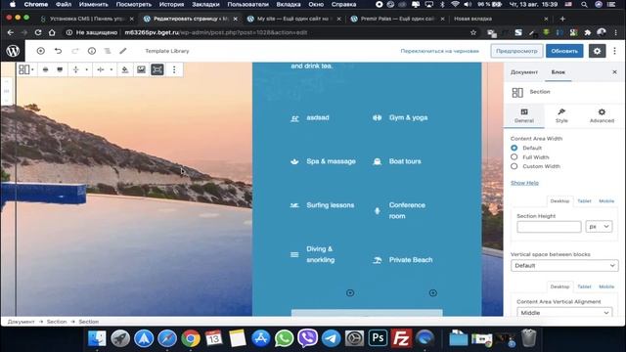Add a block below Diving & snorkling column
This screenshot has height=352, width=626.
(350, 293)
